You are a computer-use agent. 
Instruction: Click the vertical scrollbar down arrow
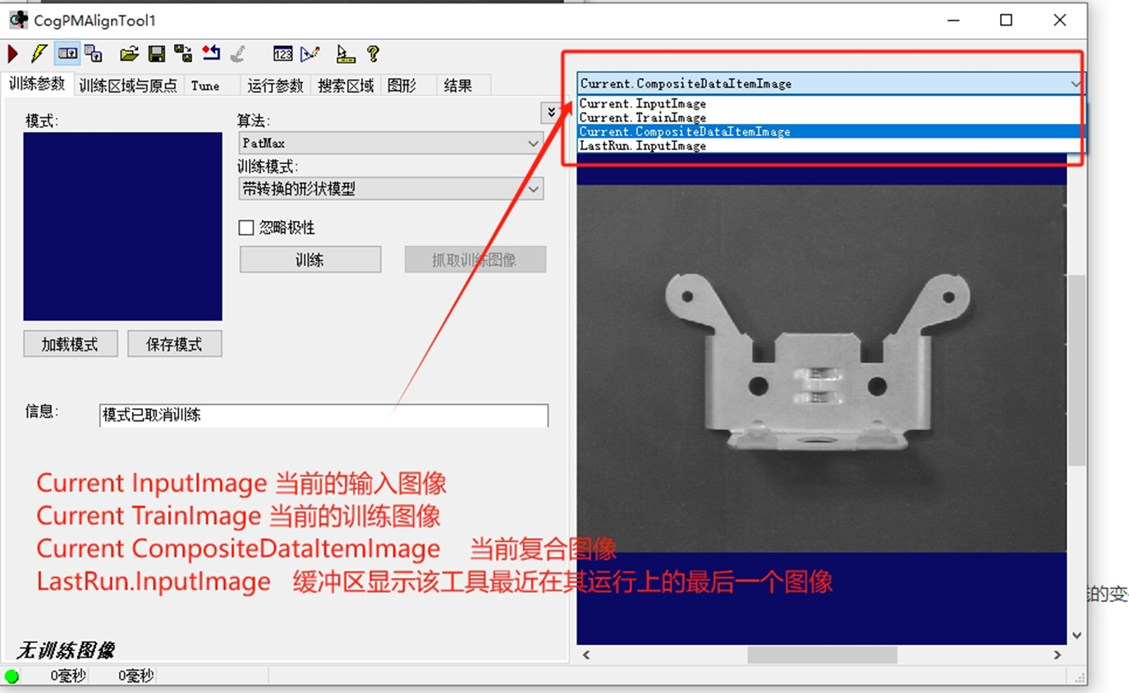pos(1076,635)
